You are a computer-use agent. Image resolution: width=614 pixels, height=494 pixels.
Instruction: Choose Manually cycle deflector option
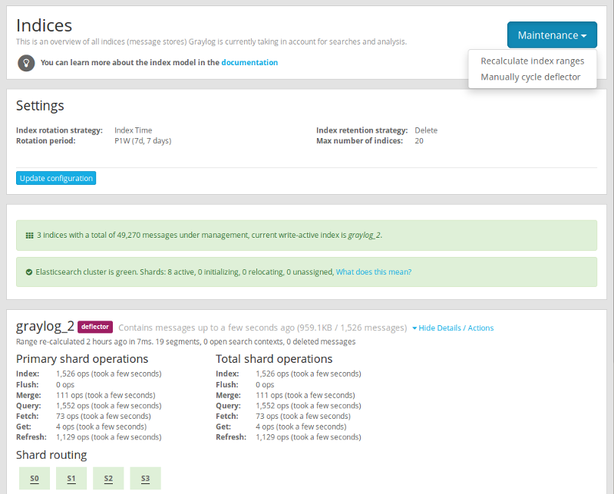point(530,77)
